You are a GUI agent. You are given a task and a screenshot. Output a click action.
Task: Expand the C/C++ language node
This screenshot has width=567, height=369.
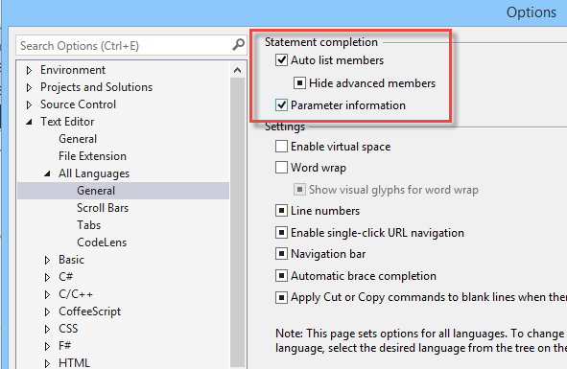point(47,294)
